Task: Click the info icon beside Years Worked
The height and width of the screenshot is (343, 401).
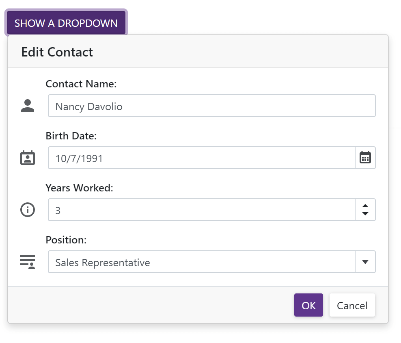Action: point(27,209)
